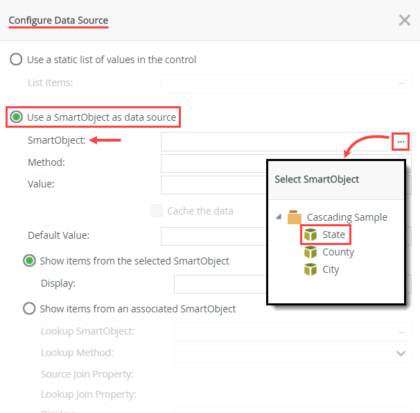
Task: Click the Cascading Sample folder icon
Action: point(295,217)
